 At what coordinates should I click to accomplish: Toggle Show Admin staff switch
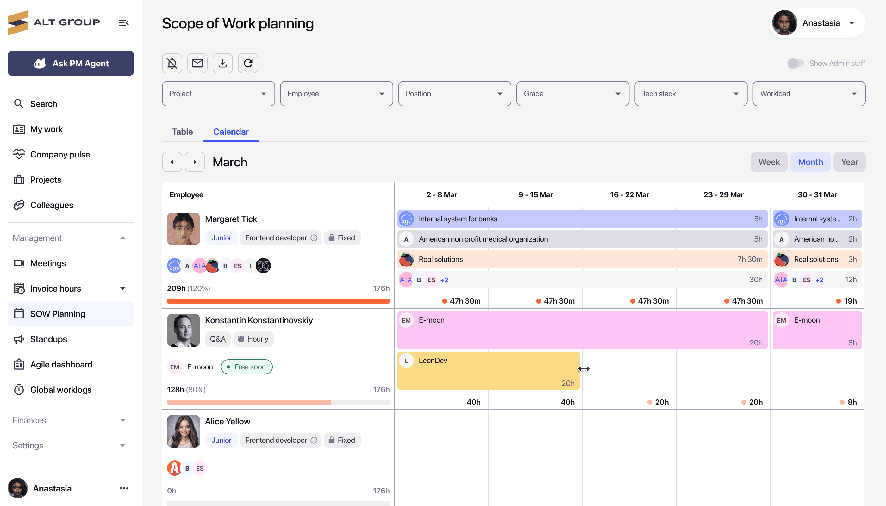click(795, 63)
